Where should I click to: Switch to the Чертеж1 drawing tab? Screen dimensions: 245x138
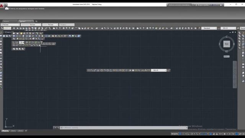tap(26, 21)
